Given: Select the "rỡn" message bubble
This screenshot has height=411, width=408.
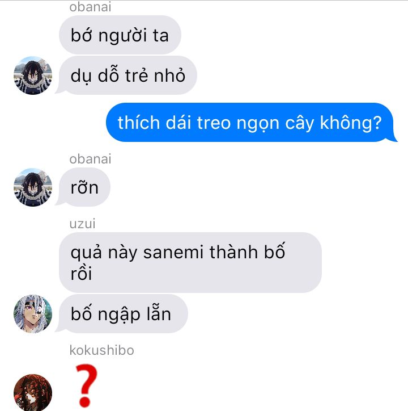Looking at the screenshot, I should click(83, 187).
